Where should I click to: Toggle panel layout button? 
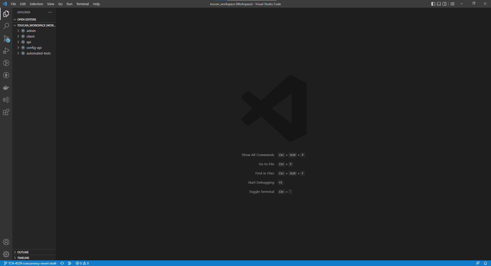tap(439, 4)
